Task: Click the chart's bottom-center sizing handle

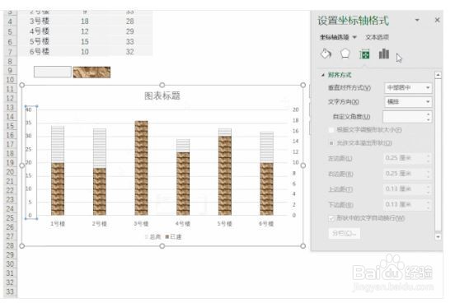Action: tap(162, 246)
